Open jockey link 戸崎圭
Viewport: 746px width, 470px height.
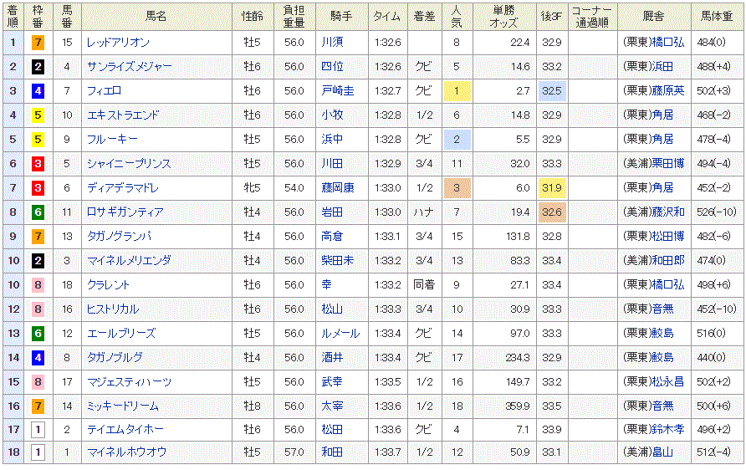(338, 91)
